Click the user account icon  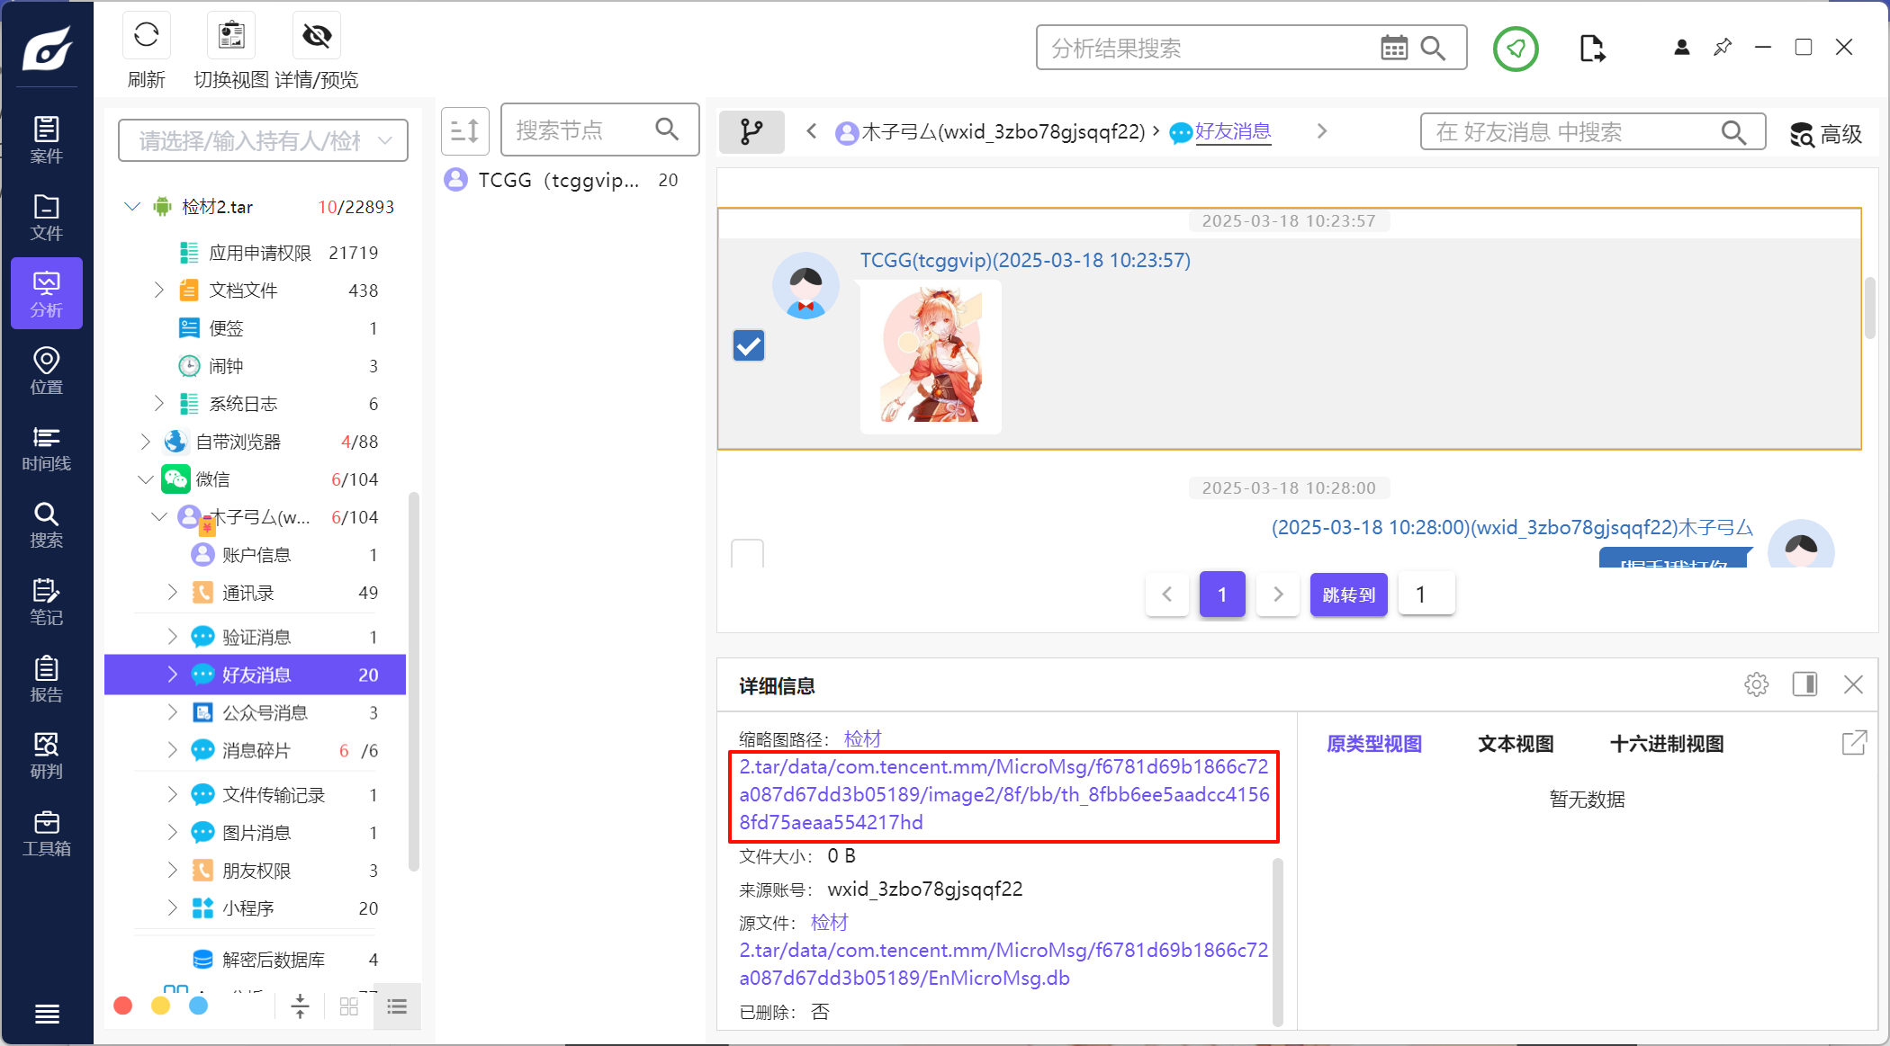click(x=1681, y=47)
